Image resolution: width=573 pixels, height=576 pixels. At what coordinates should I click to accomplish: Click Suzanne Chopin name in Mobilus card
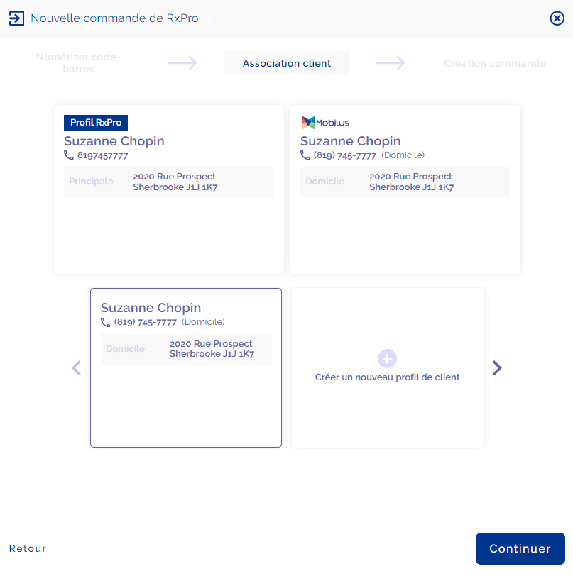351,141
